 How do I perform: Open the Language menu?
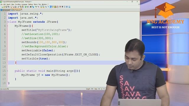(24, 4)
